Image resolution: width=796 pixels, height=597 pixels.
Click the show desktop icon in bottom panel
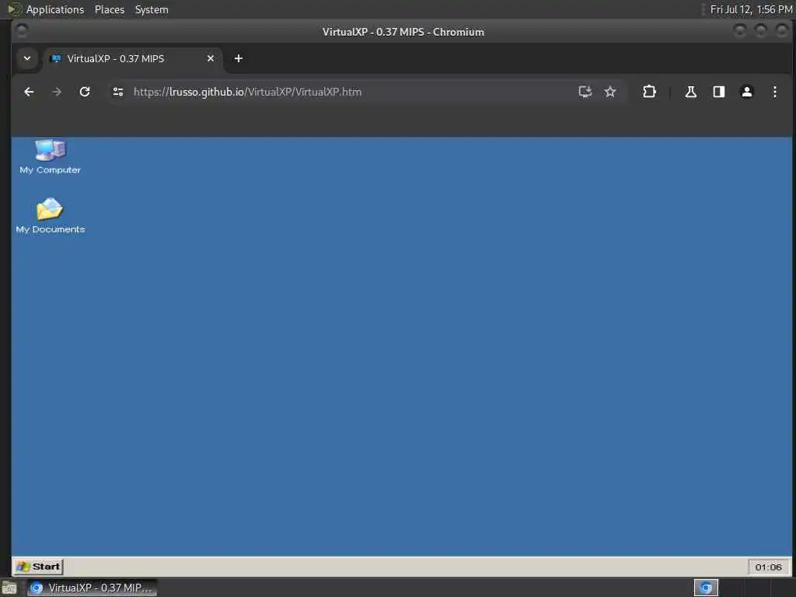point(9,588)
